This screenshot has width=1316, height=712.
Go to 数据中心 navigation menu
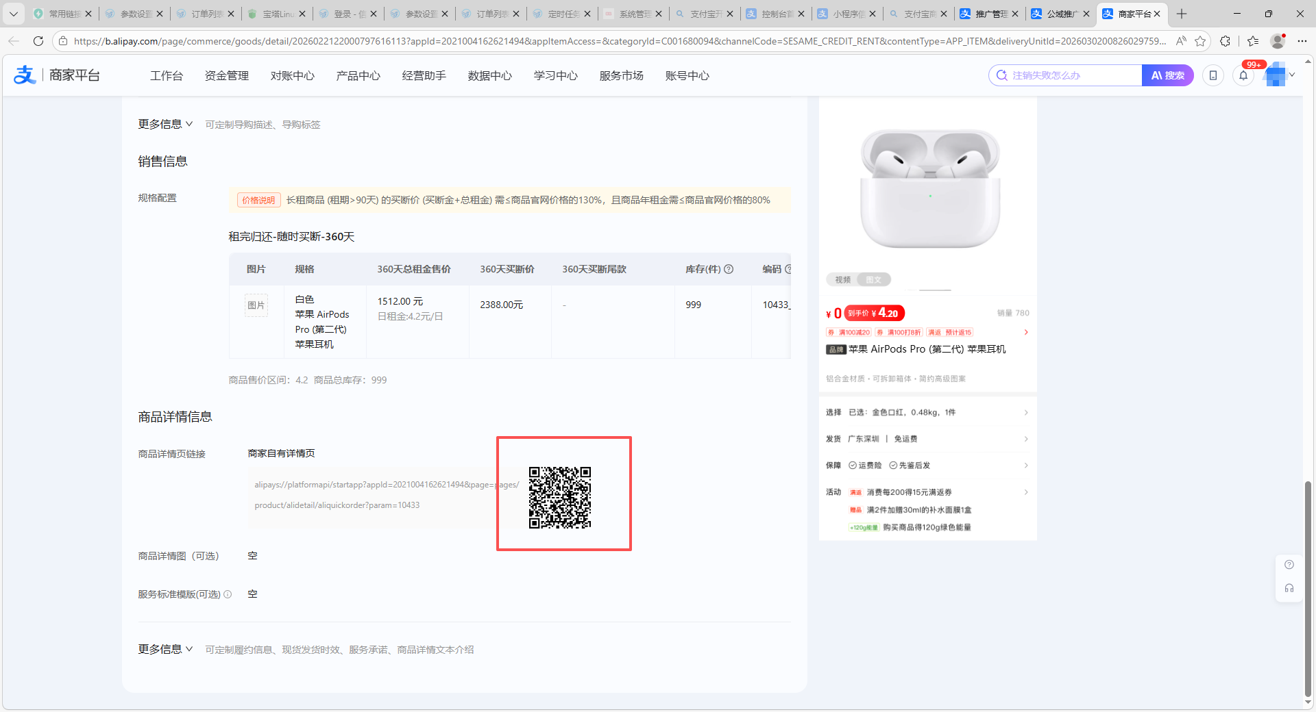point(489,75)
